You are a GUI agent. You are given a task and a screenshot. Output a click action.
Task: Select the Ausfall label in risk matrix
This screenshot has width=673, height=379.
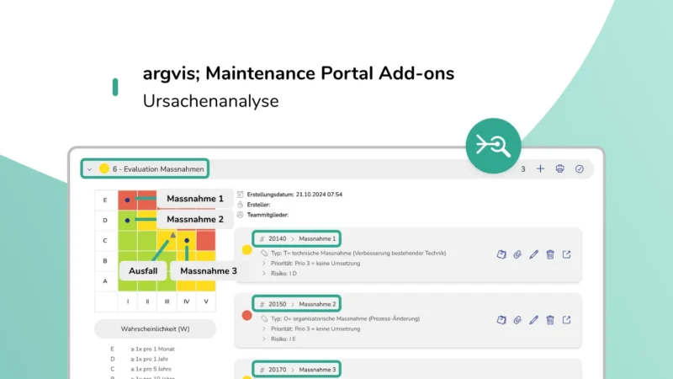pos(143,270)
